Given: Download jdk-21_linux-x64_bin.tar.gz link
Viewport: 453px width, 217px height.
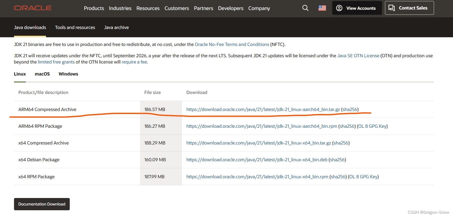Looking at the screenshot, I should point(259,143).
